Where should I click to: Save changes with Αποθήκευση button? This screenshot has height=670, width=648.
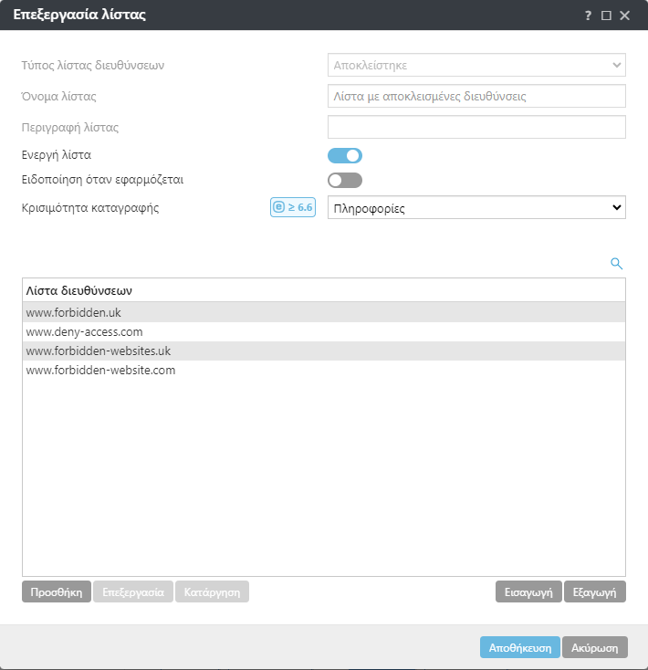click(x=519, y=647)
